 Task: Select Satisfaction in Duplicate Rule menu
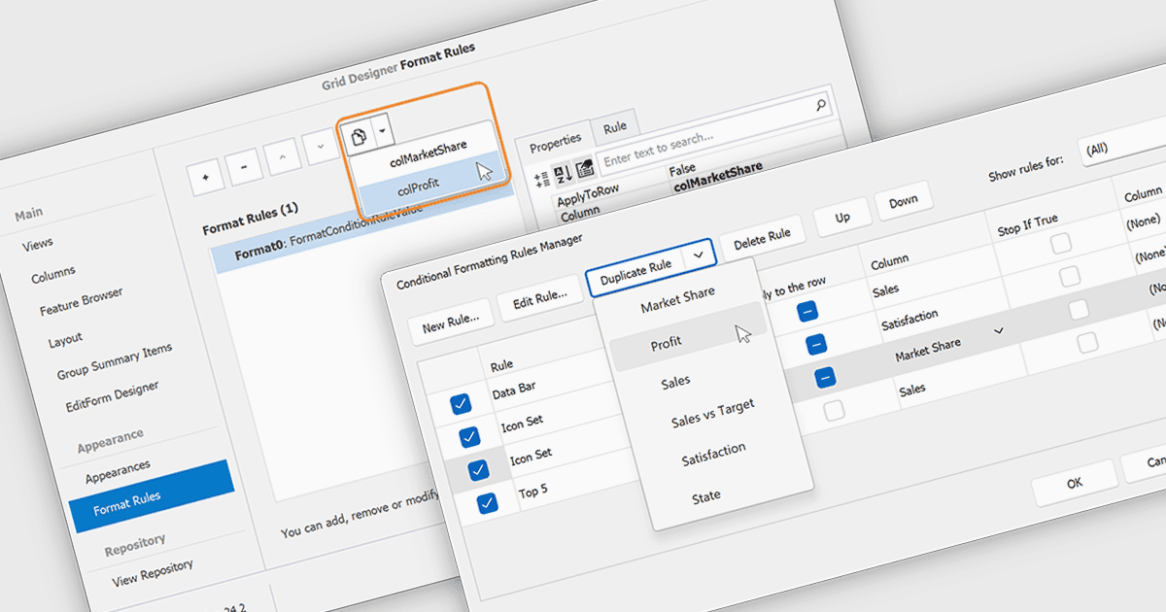point(713,454)
